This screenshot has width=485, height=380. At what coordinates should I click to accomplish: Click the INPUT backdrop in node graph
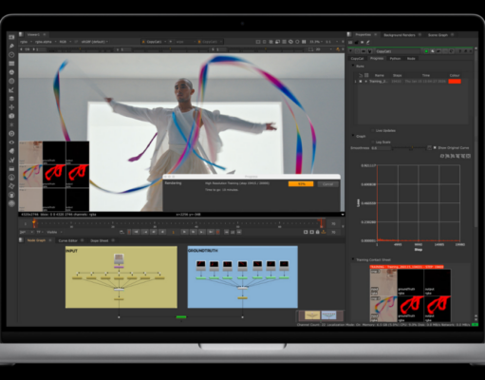[121, 277]
